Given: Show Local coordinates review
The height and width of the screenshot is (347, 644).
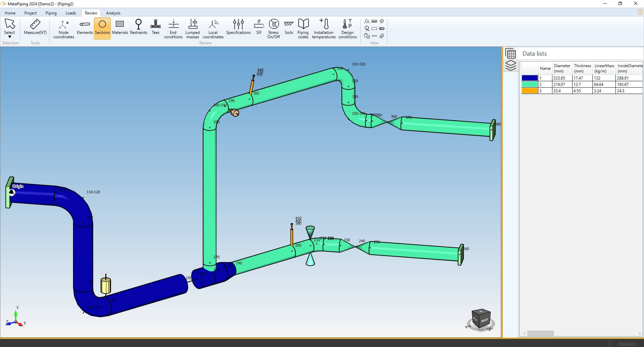Looking at the screenshot, I should [213, 29].
